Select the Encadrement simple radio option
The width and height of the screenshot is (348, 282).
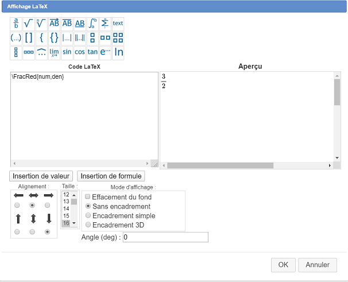(x=88, y=215)
